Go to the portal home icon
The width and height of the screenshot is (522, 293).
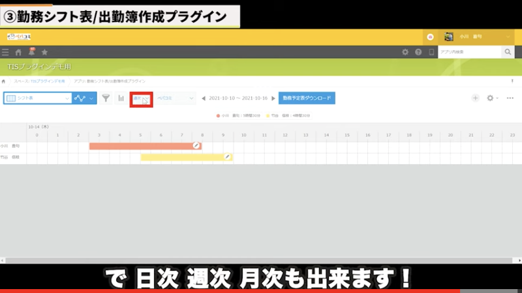(x=18, y=52)
